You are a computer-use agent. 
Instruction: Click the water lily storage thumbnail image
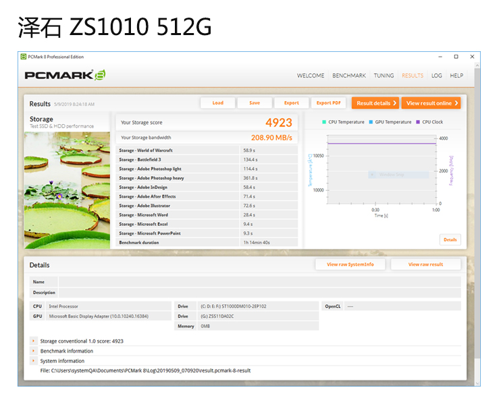[x=67, y=190]
